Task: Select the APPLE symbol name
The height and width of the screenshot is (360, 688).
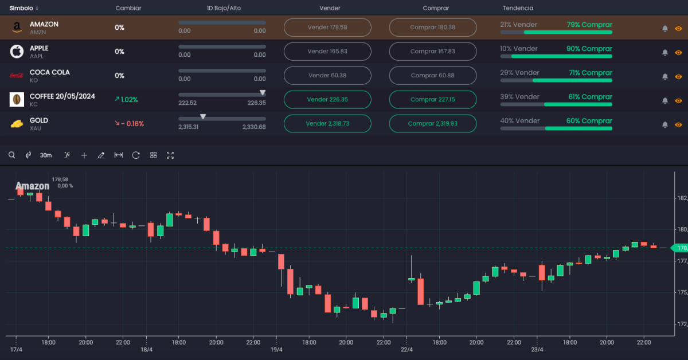Action: pyautogui.click(x=39, y=48)
